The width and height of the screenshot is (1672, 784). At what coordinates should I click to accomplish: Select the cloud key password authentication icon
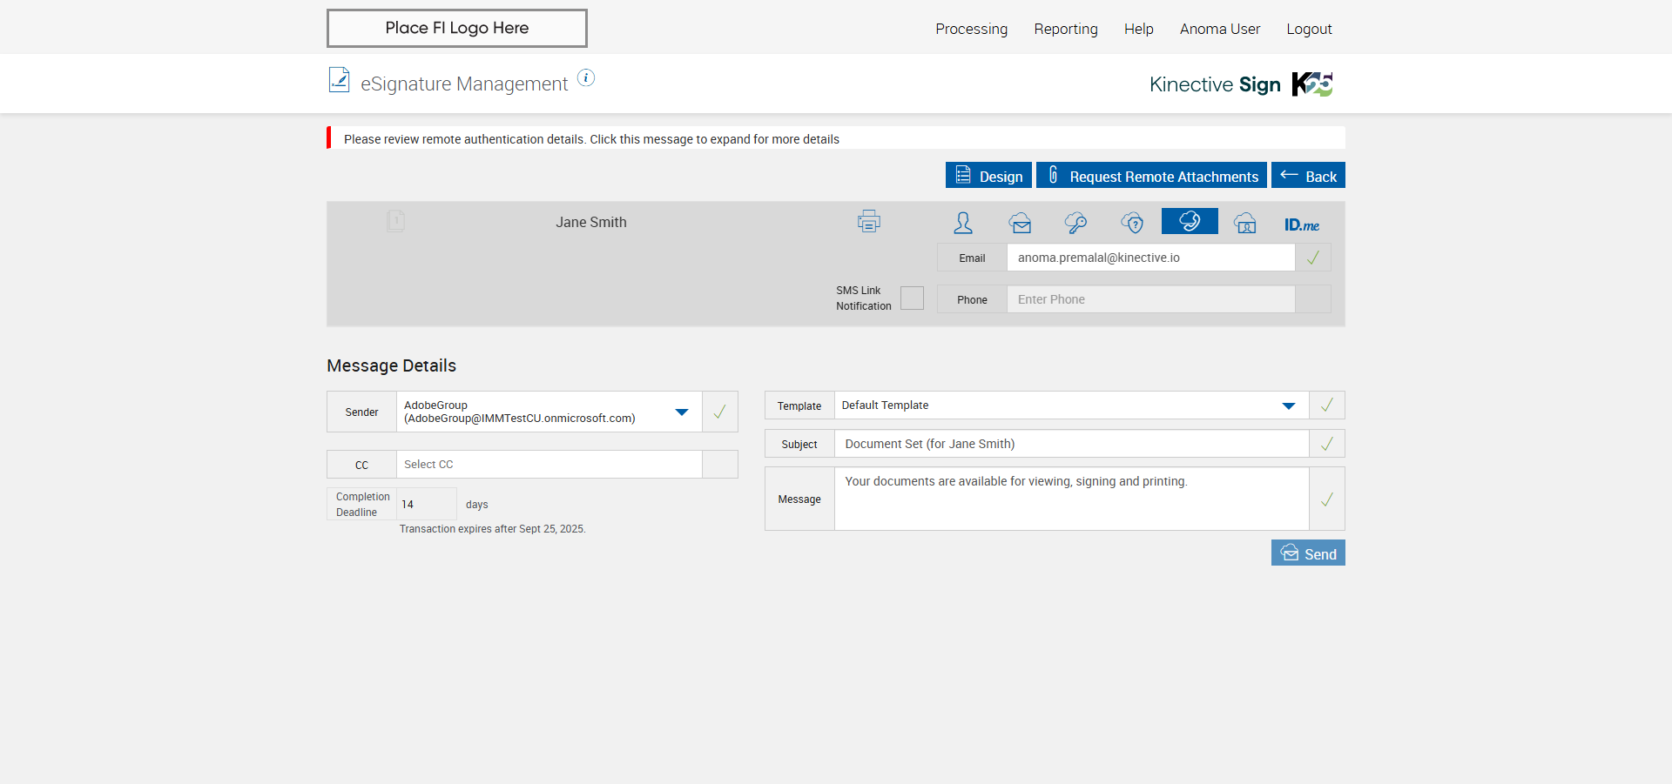(x=1075, y=223)
